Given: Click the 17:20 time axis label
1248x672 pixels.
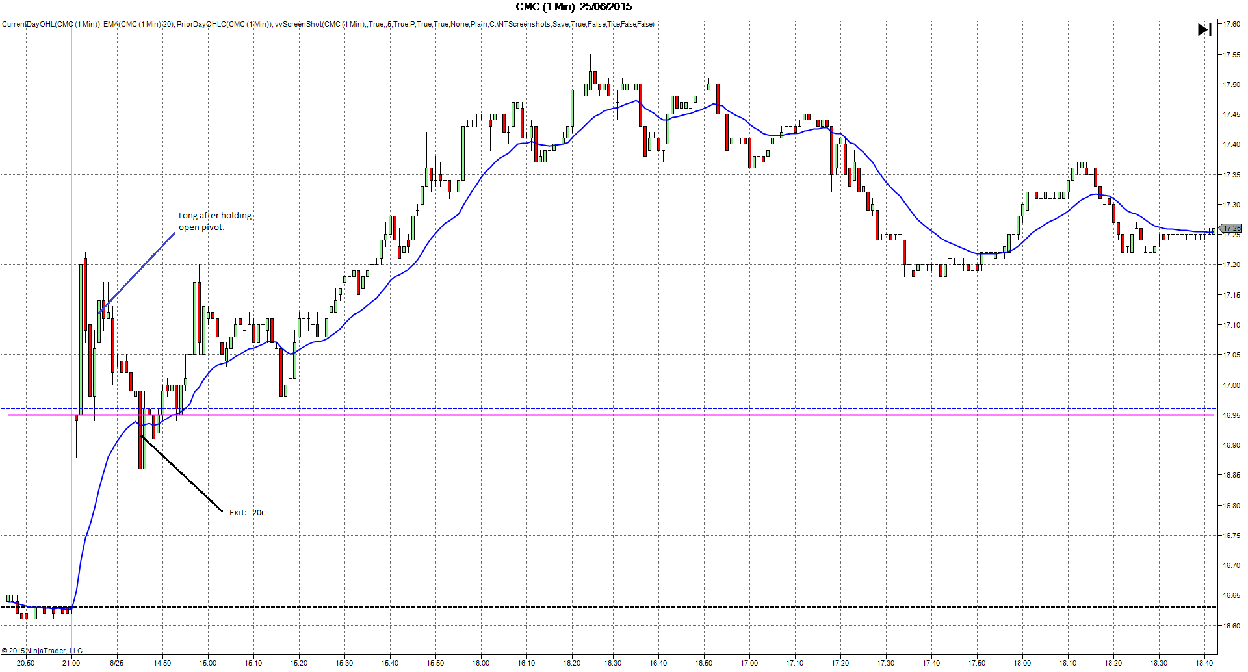Looking at the screenshot, I should click(840, 663).
